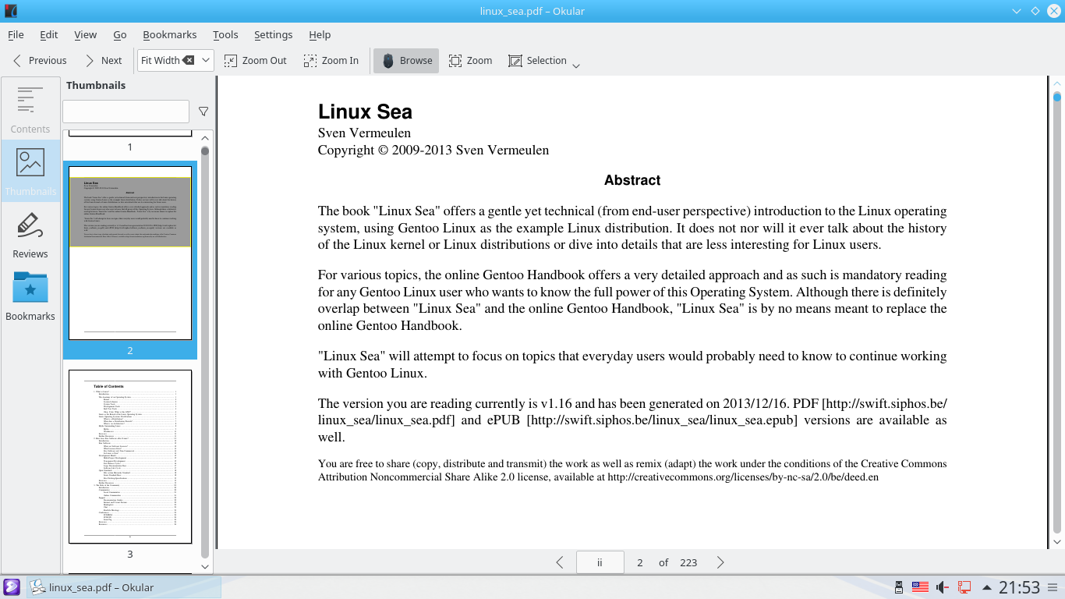Open the Contents sidebar panel
1065x599 pixels.
click(x=30, y=108)
